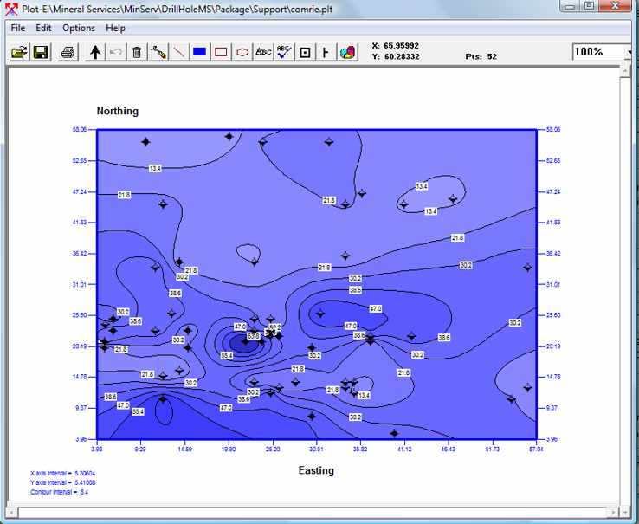The height and width of the screenshot is (524, 639).
Task: Select the ellipse drawing tool
Action: 242,52
